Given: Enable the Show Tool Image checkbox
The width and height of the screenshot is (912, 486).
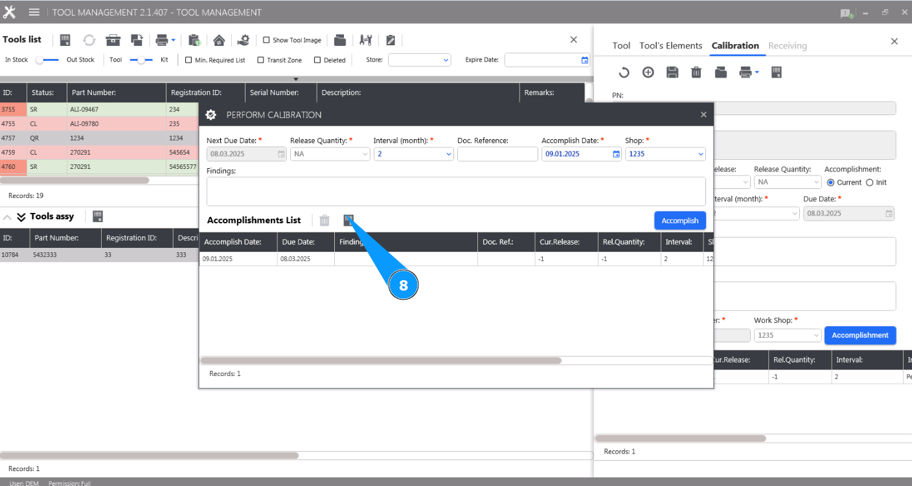Looking at the screenshot, I should tap(266, 40).
